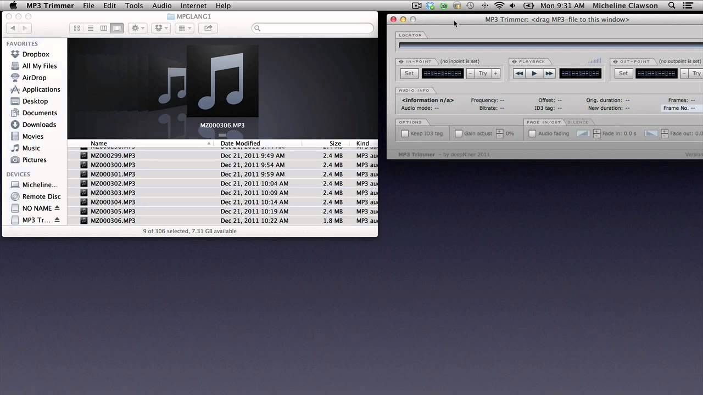Click the In-Point Try button
Image resolution: width=703 pixels, height=395 pixels.
pyautogui.click(x=483, y=73)
